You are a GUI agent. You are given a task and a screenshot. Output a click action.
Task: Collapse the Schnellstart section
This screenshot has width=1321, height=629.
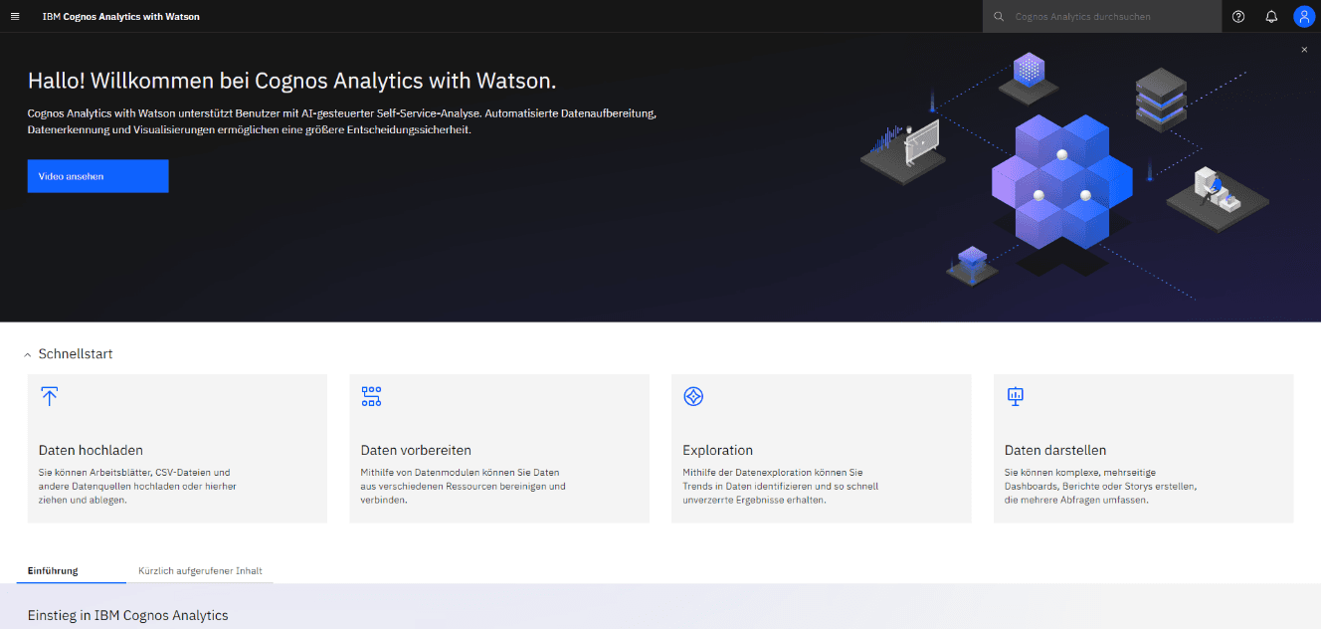click(x=28, y=354)
